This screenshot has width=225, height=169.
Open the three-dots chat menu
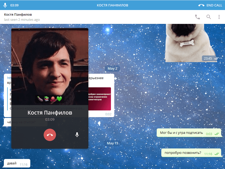pos(219,17)
